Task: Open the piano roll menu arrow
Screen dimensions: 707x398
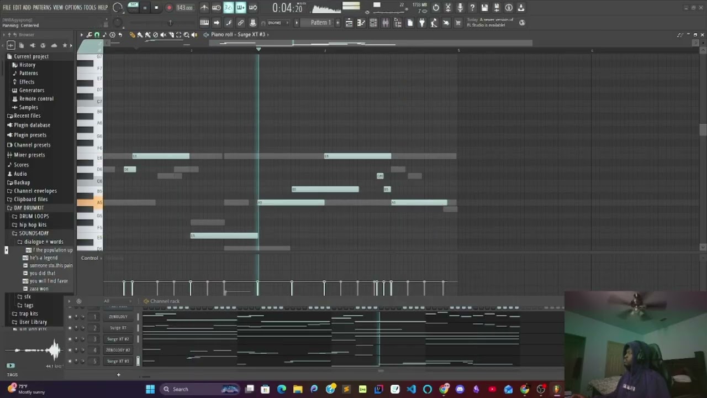Action: coord(82,35)
